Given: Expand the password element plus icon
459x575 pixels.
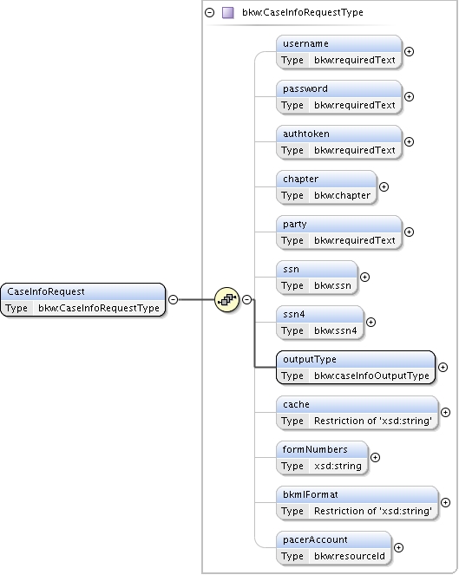Looking at the screenshot, I should (x=409, y=97).
